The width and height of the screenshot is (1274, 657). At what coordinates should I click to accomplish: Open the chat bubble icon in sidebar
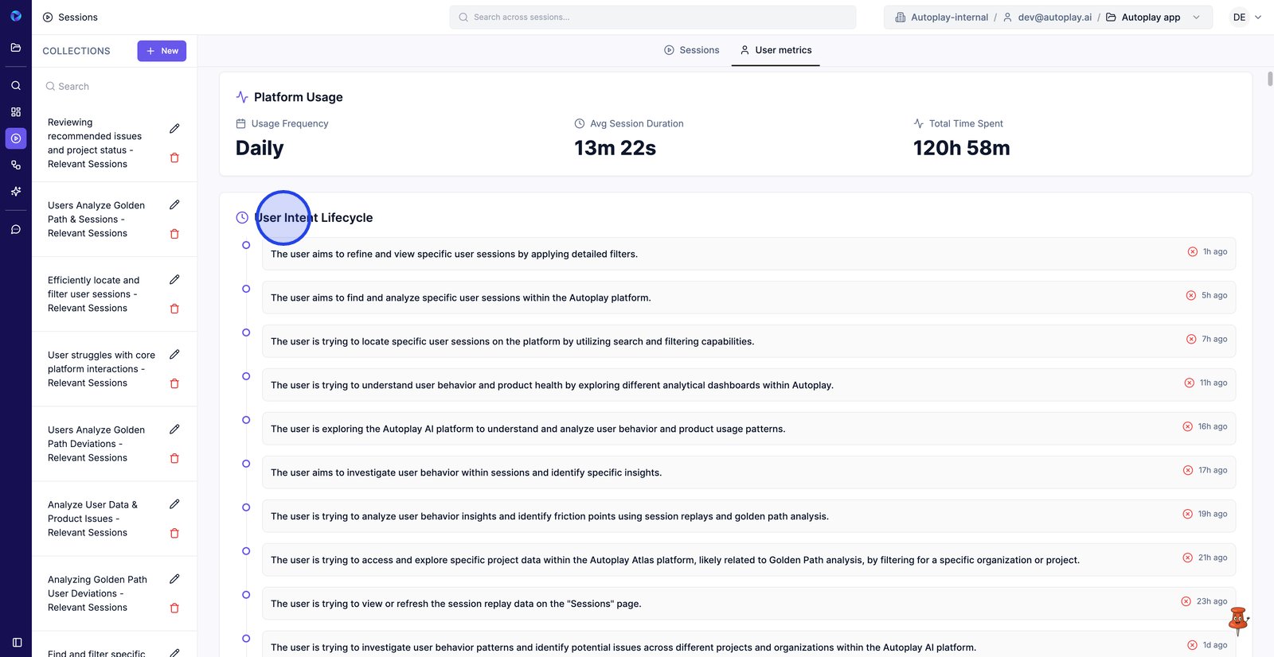click(16, 230)
